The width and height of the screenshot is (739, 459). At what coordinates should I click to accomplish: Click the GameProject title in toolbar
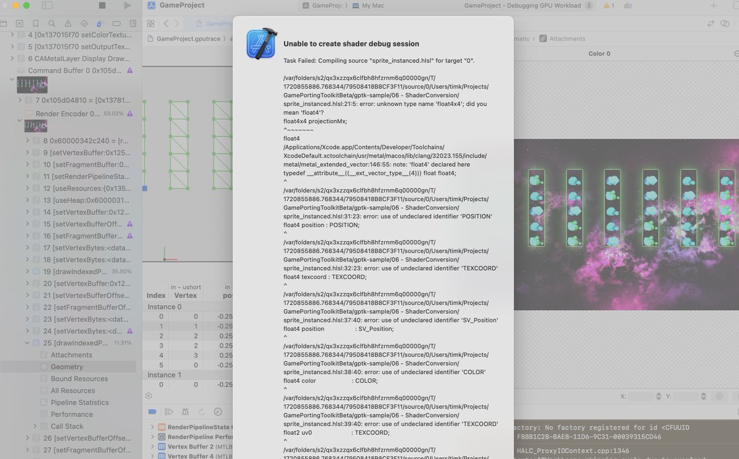tap(182, 6)
